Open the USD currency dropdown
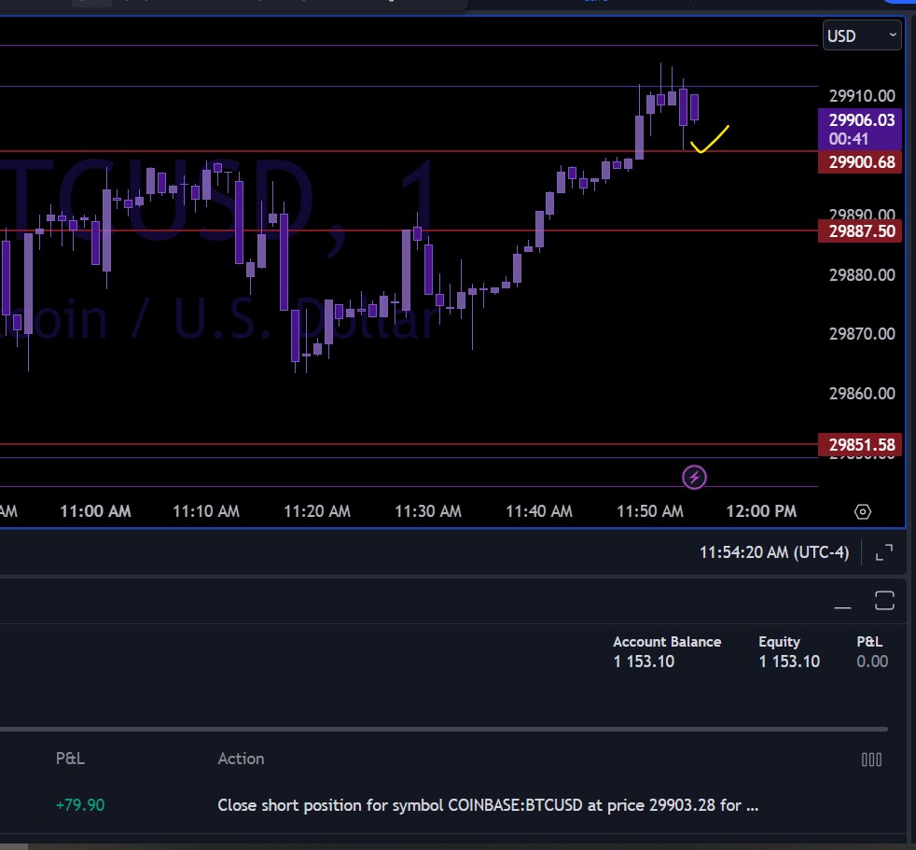 (x=862, y=35)
